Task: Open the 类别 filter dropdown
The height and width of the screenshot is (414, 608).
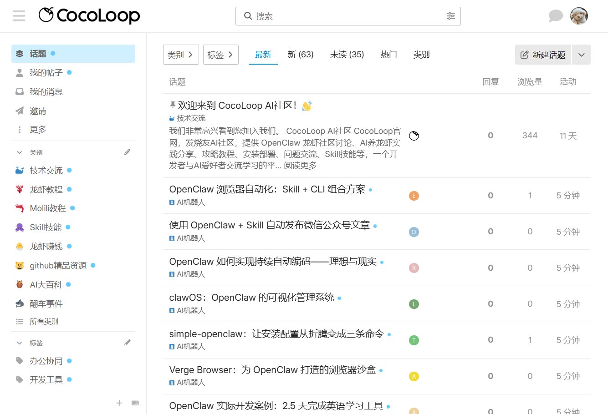Action: pyautogui.click(x=181, y=54)
